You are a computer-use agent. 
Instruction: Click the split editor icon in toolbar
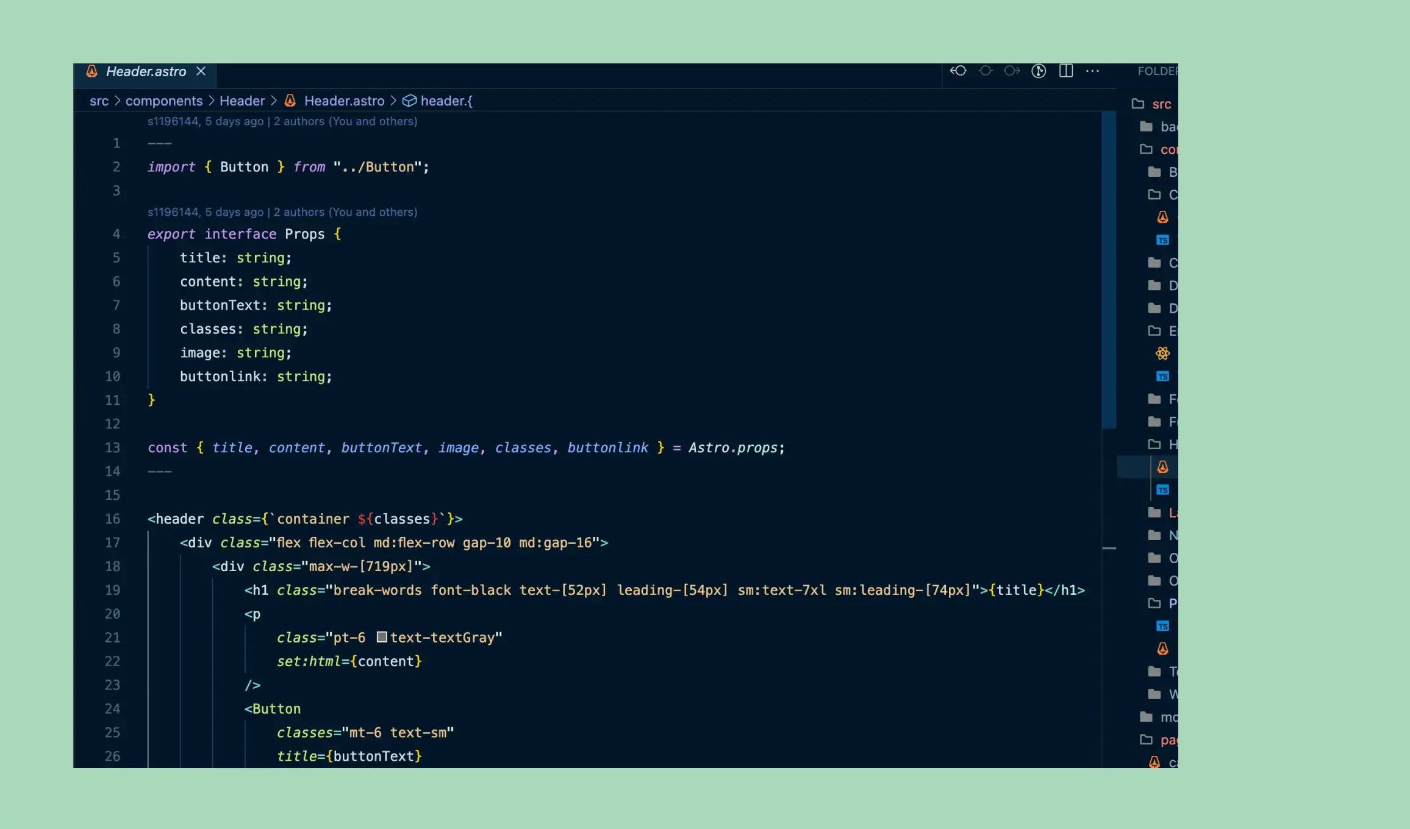click(1067, 70)
